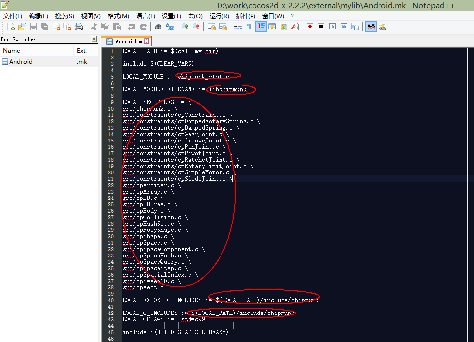Screen dimensions: 474x342
Task: Toggle Show All Characters pilcrow icon
Action: coord(249,27)
